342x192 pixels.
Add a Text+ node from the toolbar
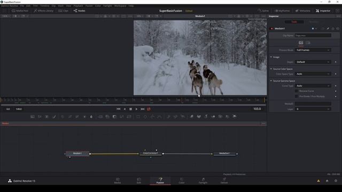[x=46, y=117]
